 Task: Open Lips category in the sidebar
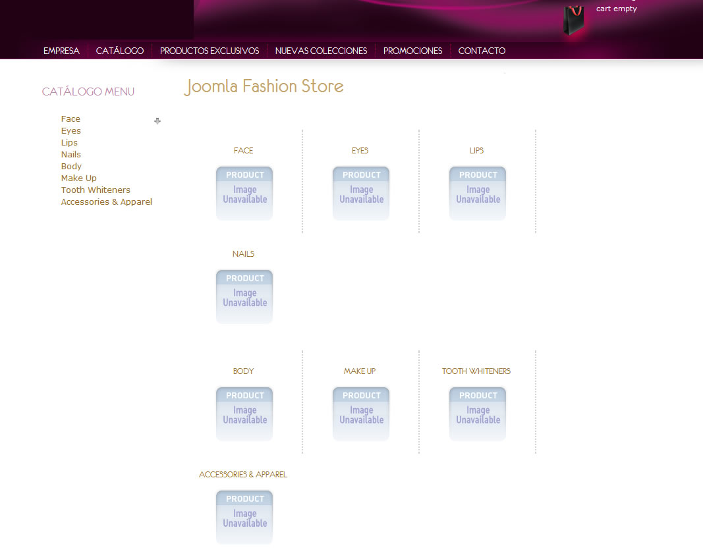click(69, 142)
